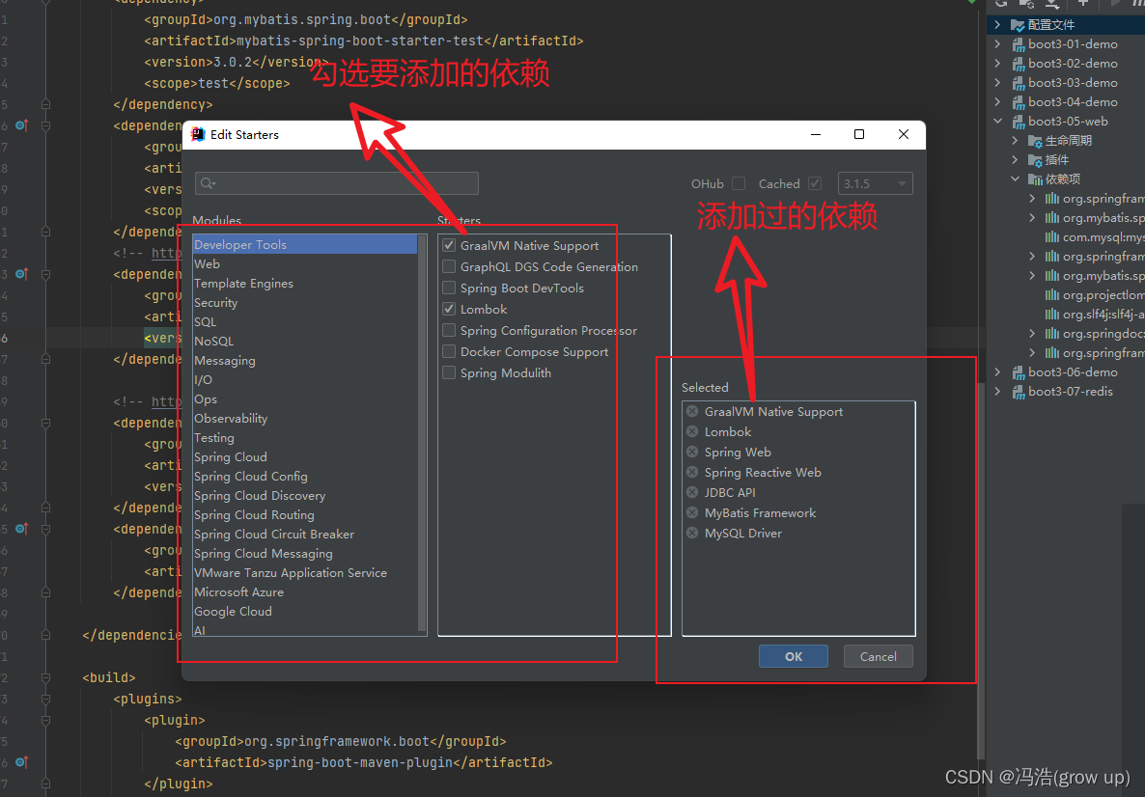The height and width of the screenshot is (797, 1145).
Task: Click fold marker beside the </plugin> closing tag
Action: [46, 783]
